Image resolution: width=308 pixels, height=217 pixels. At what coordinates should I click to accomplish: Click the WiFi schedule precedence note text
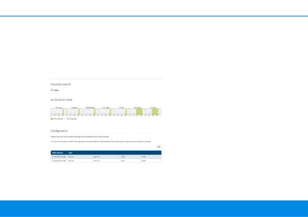point(79,136)
